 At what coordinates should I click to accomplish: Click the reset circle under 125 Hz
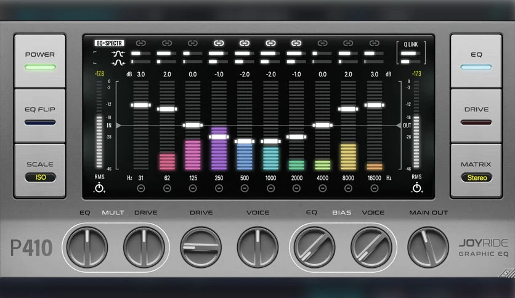pyautogui.click(x=193, y=188)
